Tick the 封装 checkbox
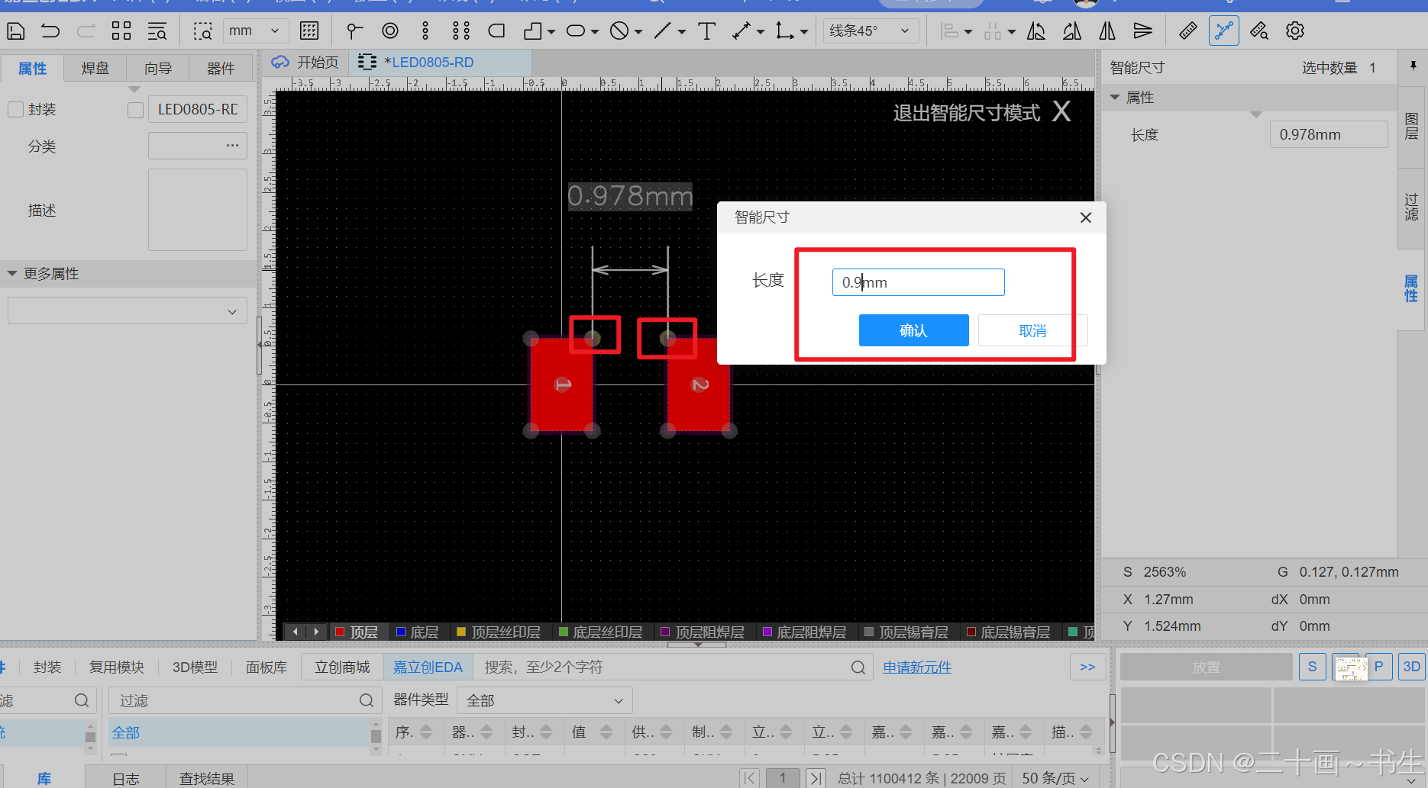Viewport: 1428px width, 788px height. 15,110
